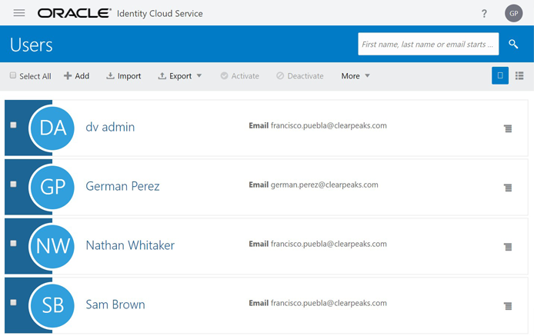The image size is (534, 336).
Task: Switch to the card view icon
Action: pyautogui.click(x=500, y=75)
